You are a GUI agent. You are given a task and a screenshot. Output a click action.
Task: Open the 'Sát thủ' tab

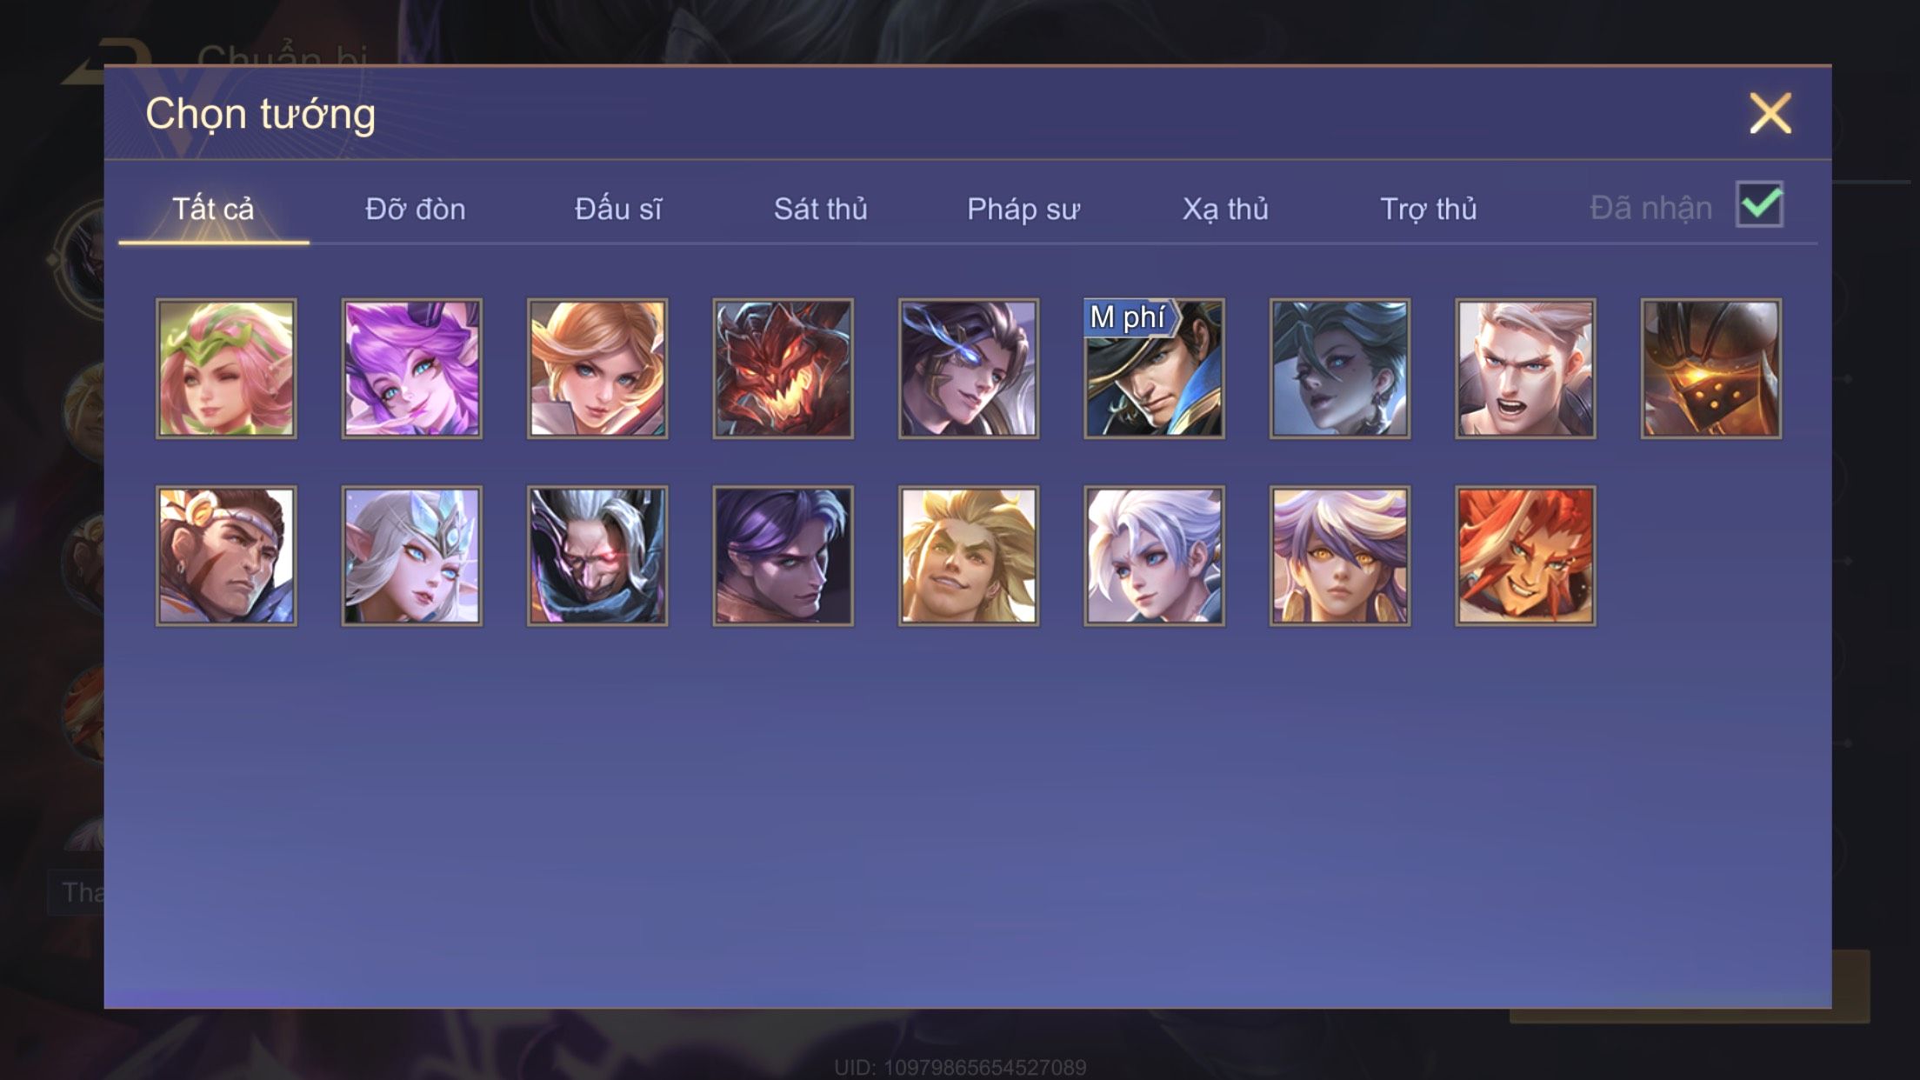[x=820, y=210]
